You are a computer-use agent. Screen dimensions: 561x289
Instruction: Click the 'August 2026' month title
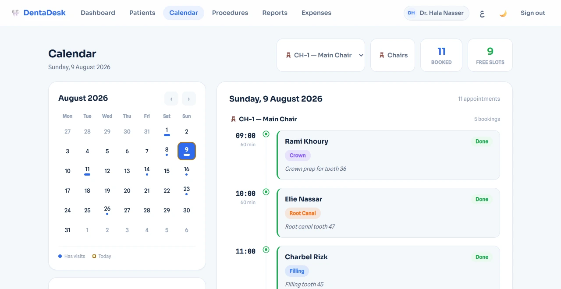point(83,98)
